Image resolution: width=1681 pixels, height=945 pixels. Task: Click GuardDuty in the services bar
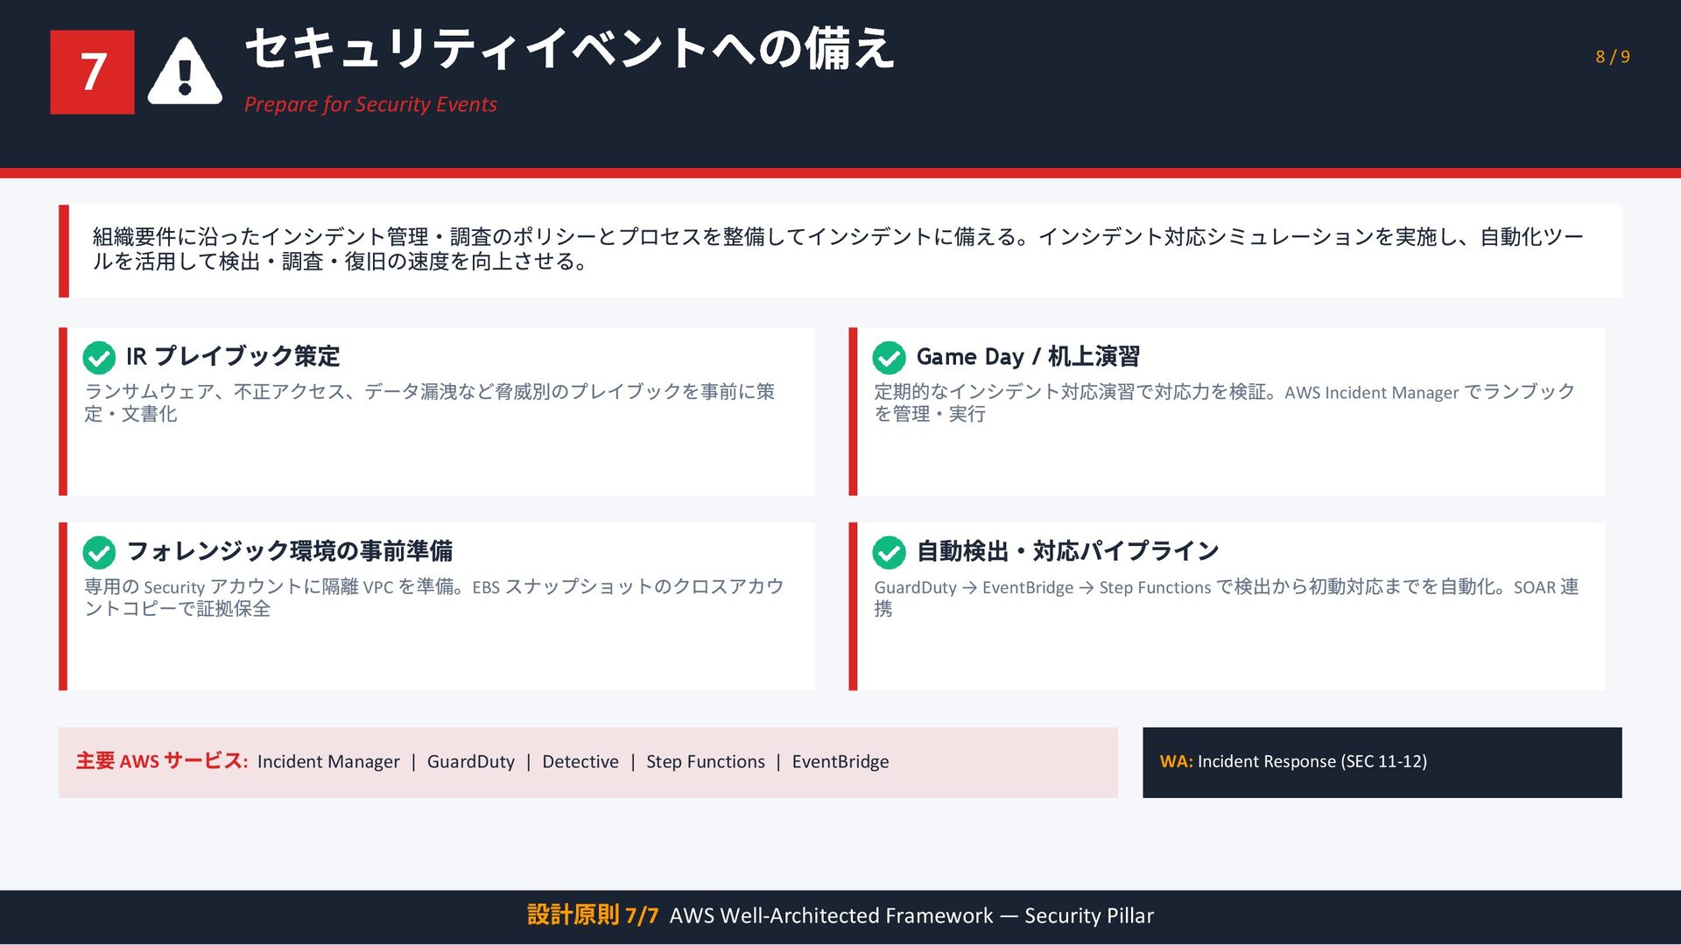(x=471, y=762)
